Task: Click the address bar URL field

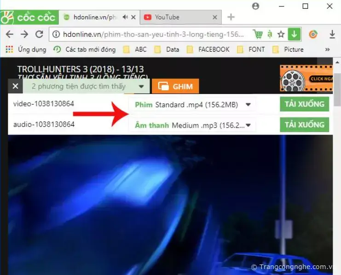Action: (x=152, y=35)
